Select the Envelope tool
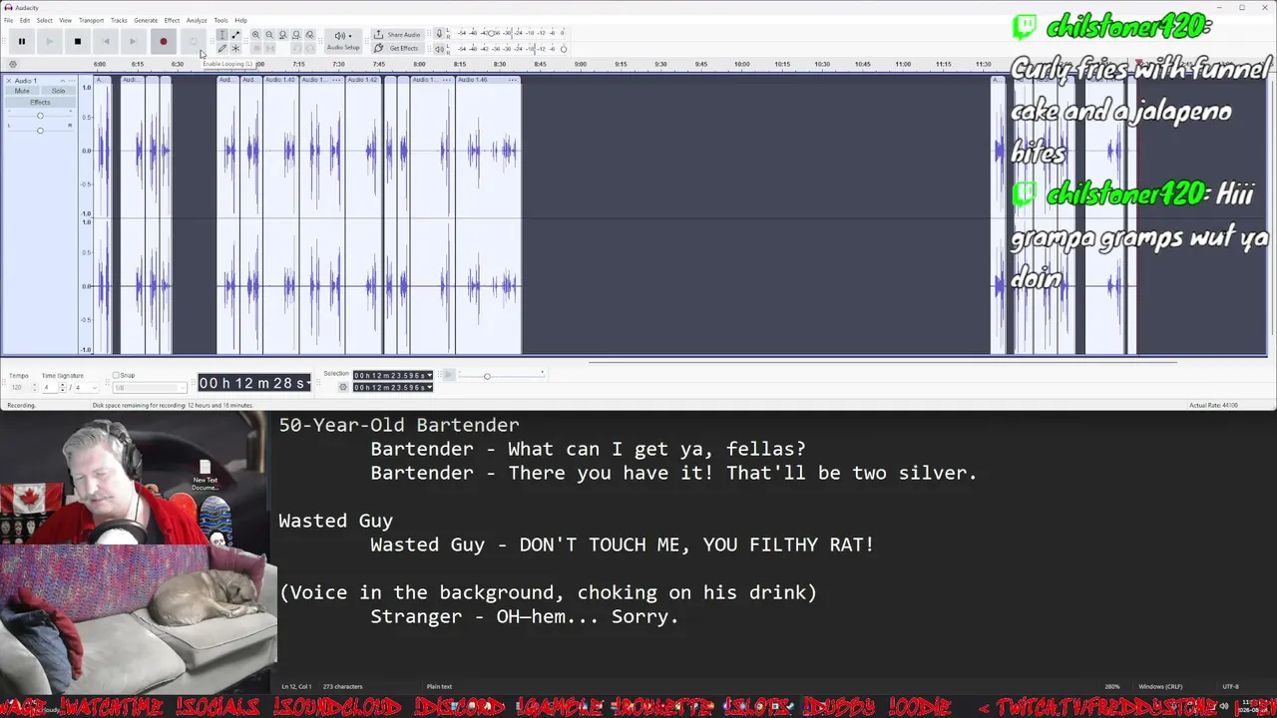This screenshot has width=1277, height=718. tap(235, 35)
